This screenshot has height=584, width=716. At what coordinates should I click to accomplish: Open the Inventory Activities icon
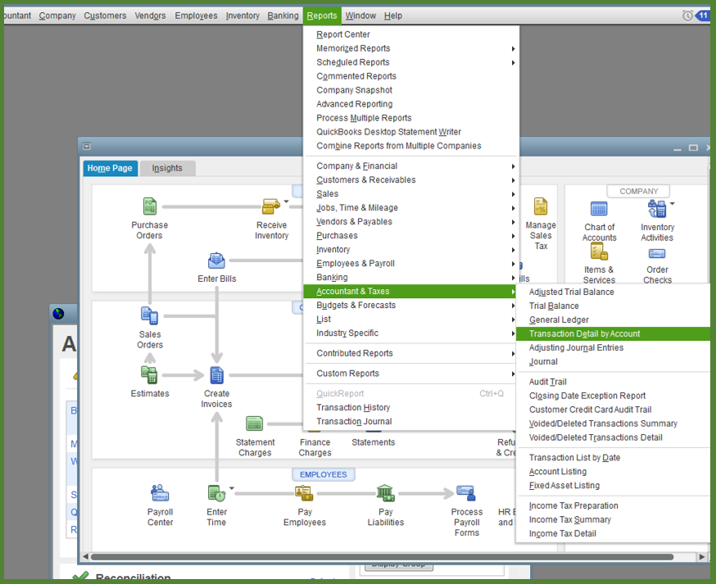(x=657, y=209)
